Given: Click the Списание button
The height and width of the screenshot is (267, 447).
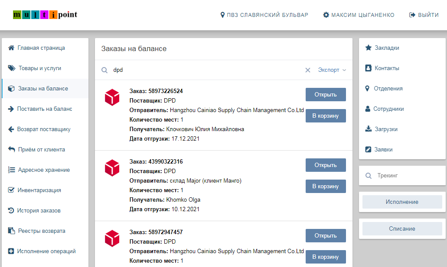Looking at the screenshot, I should [x=402, y=228].
